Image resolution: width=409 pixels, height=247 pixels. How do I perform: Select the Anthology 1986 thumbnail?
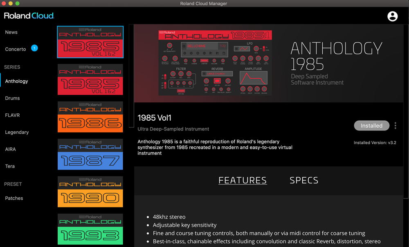[x=90, y=117]
